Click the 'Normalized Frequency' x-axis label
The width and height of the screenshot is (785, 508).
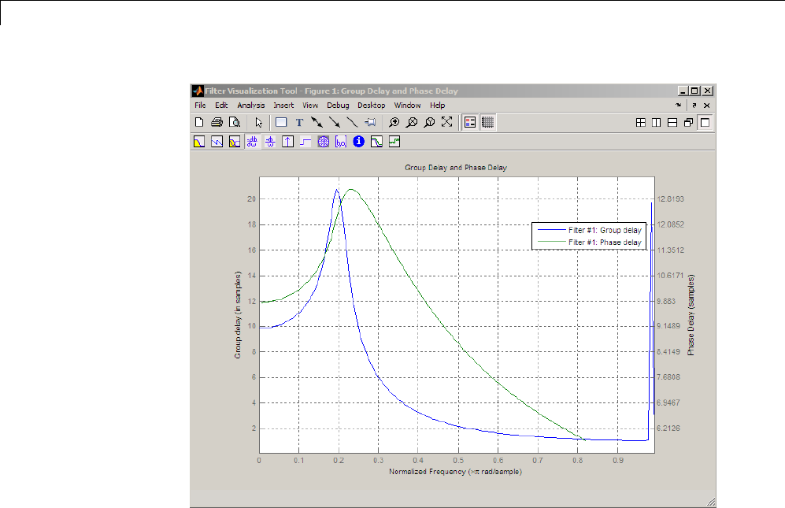tap(455, 472)
